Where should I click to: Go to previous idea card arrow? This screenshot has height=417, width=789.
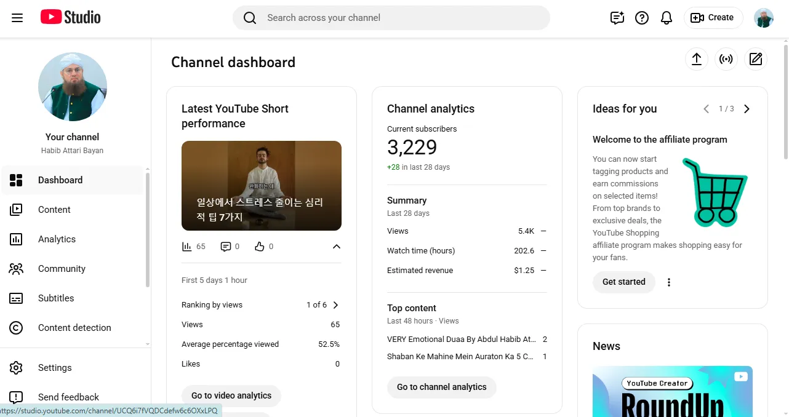click(x=706, y=109)
